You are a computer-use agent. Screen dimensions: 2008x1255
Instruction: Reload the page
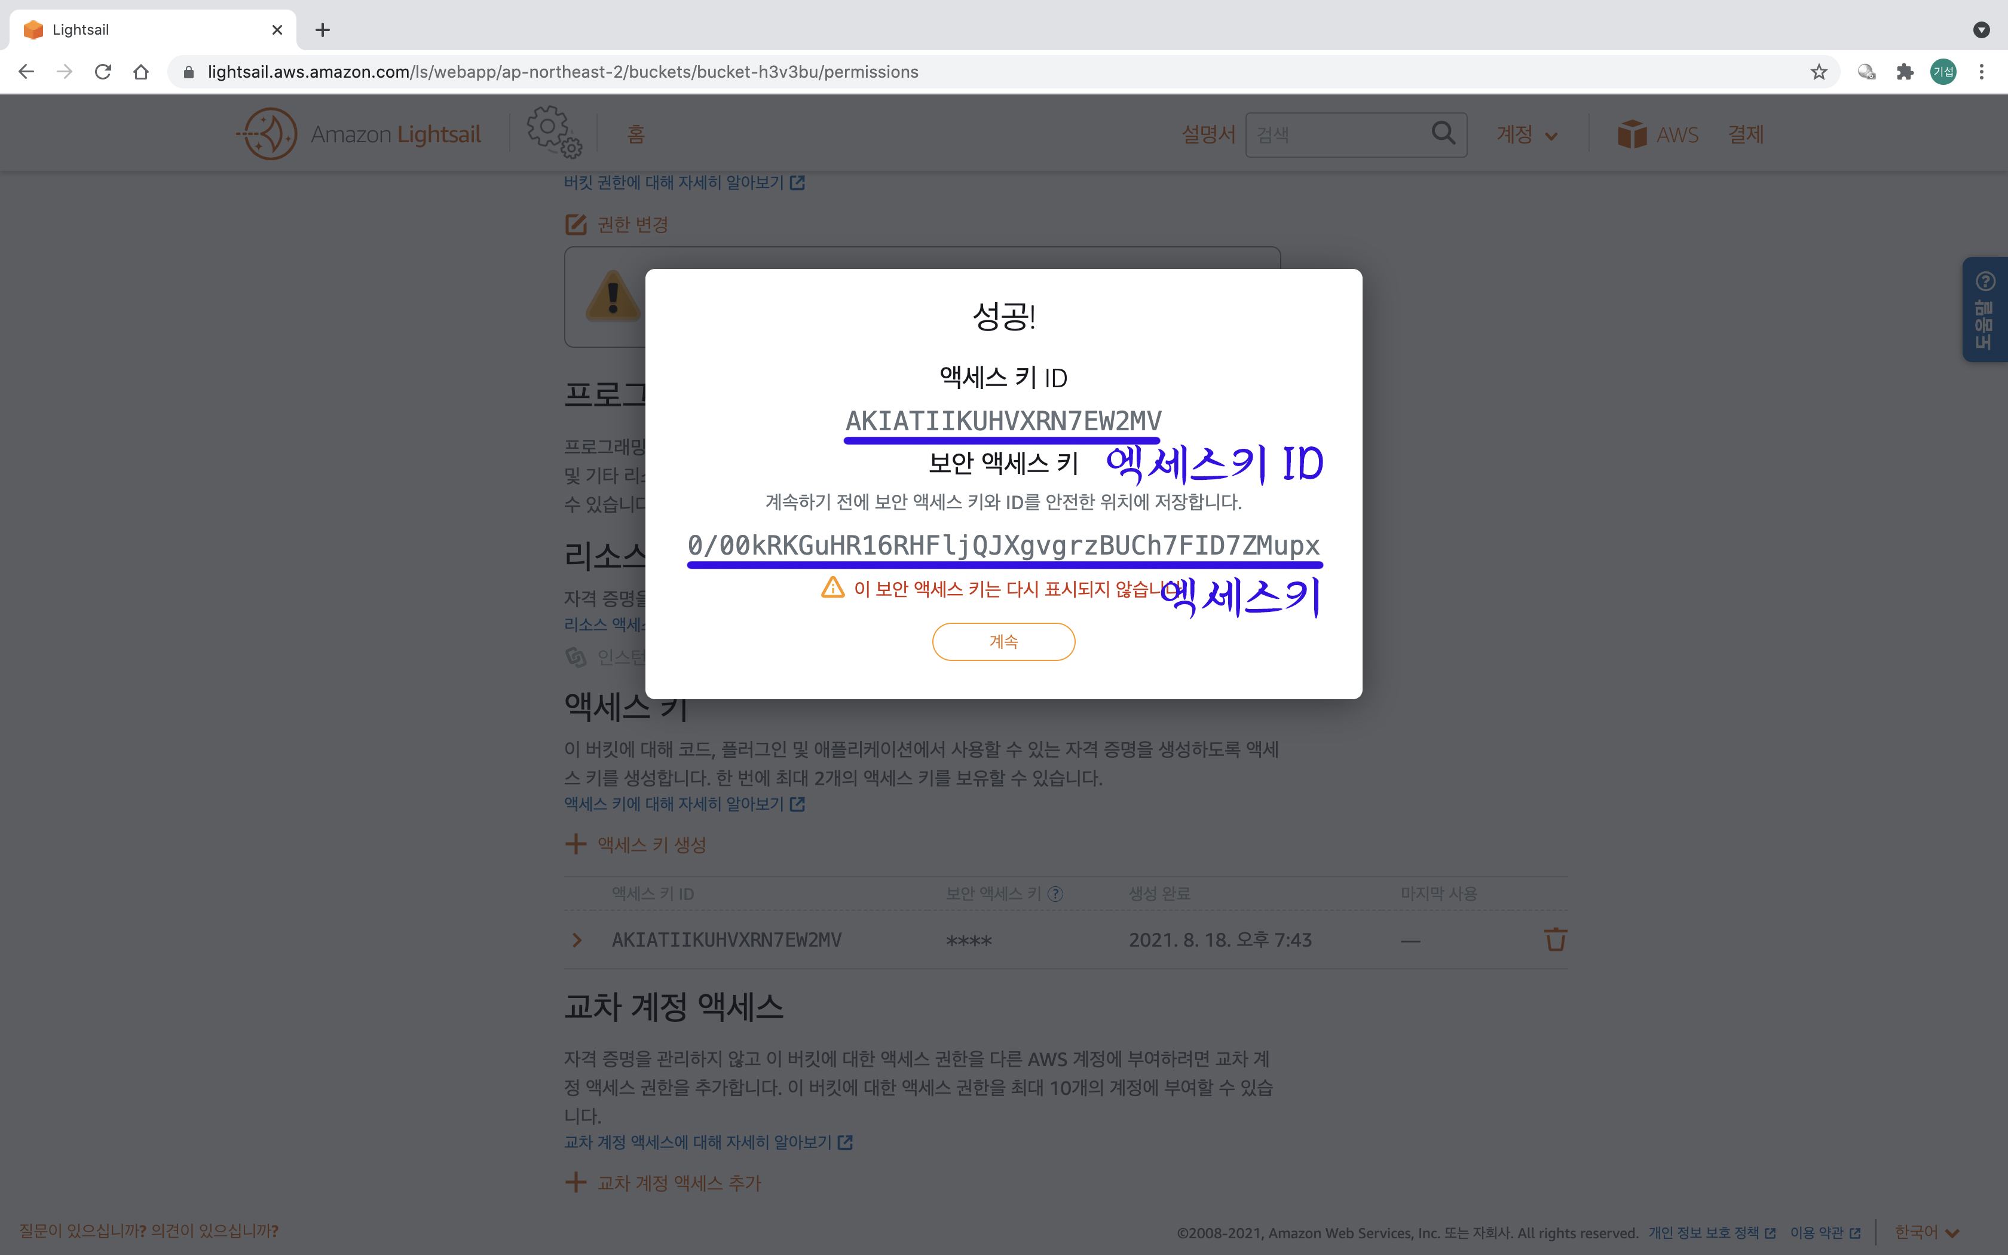pos(103,72)
